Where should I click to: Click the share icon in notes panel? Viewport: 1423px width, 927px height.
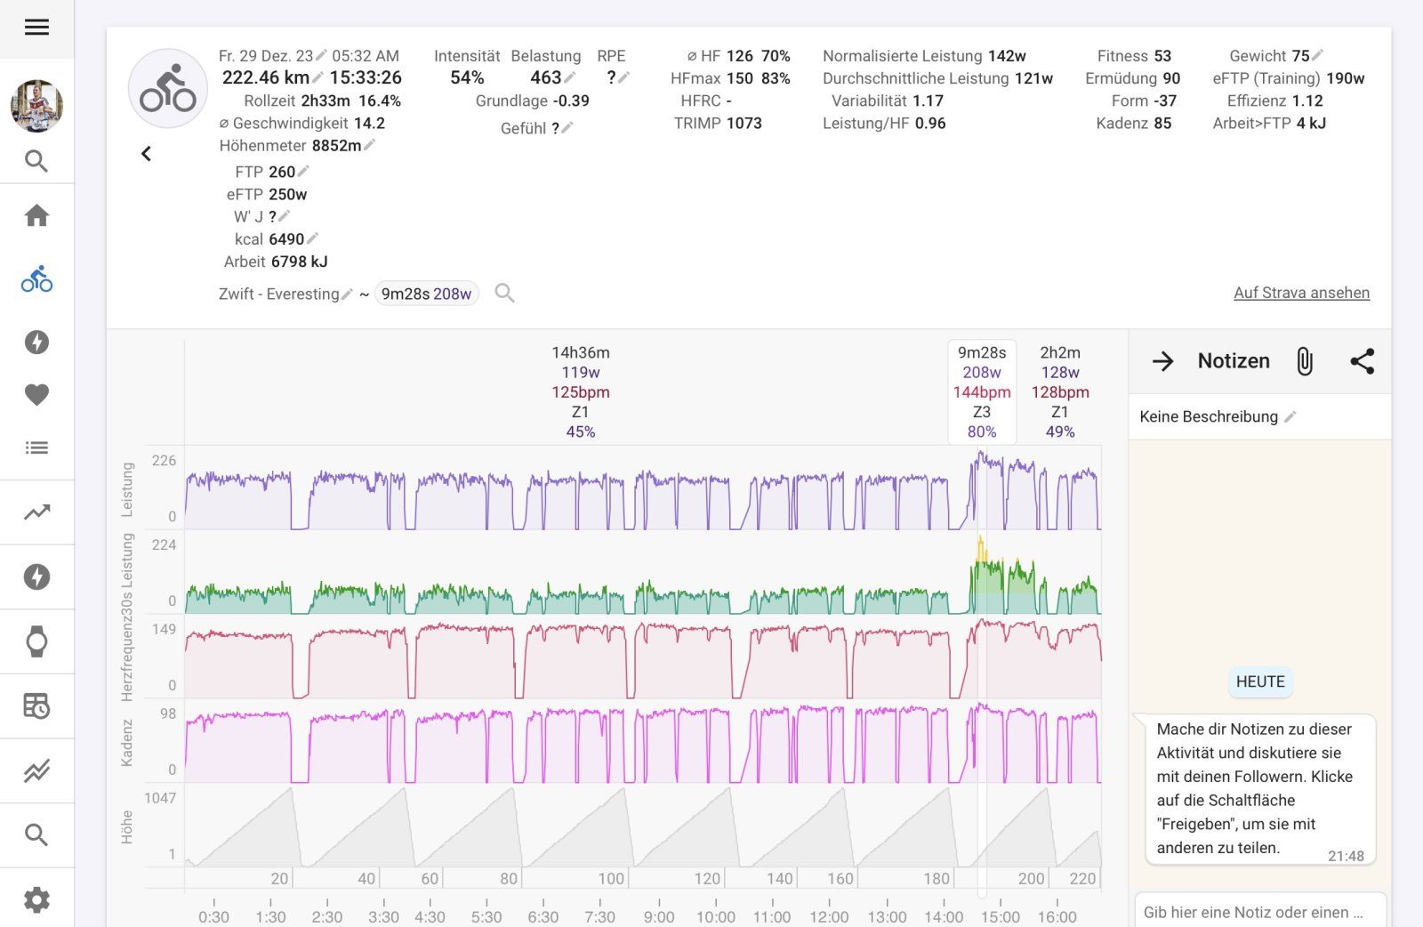[x=1362, y=361]
